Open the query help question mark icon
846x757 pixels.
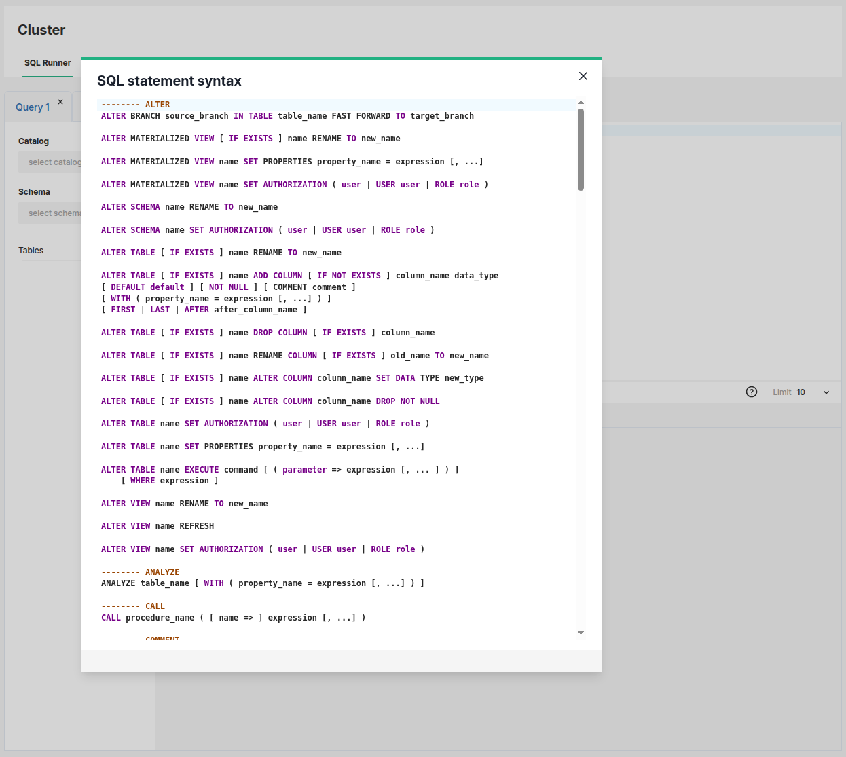click(x=752, y=392)
